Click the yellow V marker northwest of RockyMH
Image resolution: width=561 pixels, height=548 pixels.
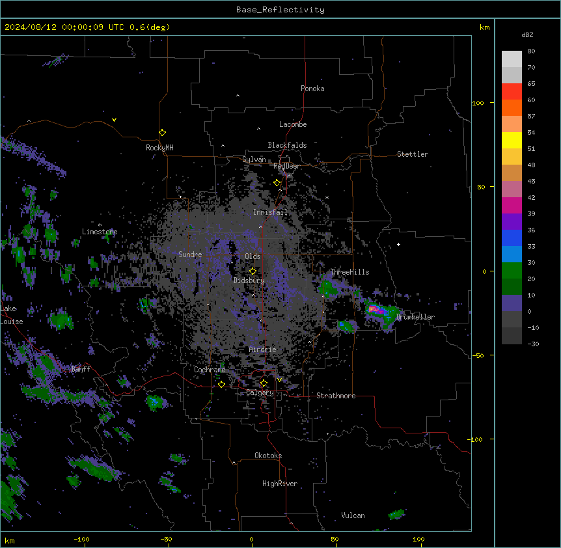click(x=114, y=120)
